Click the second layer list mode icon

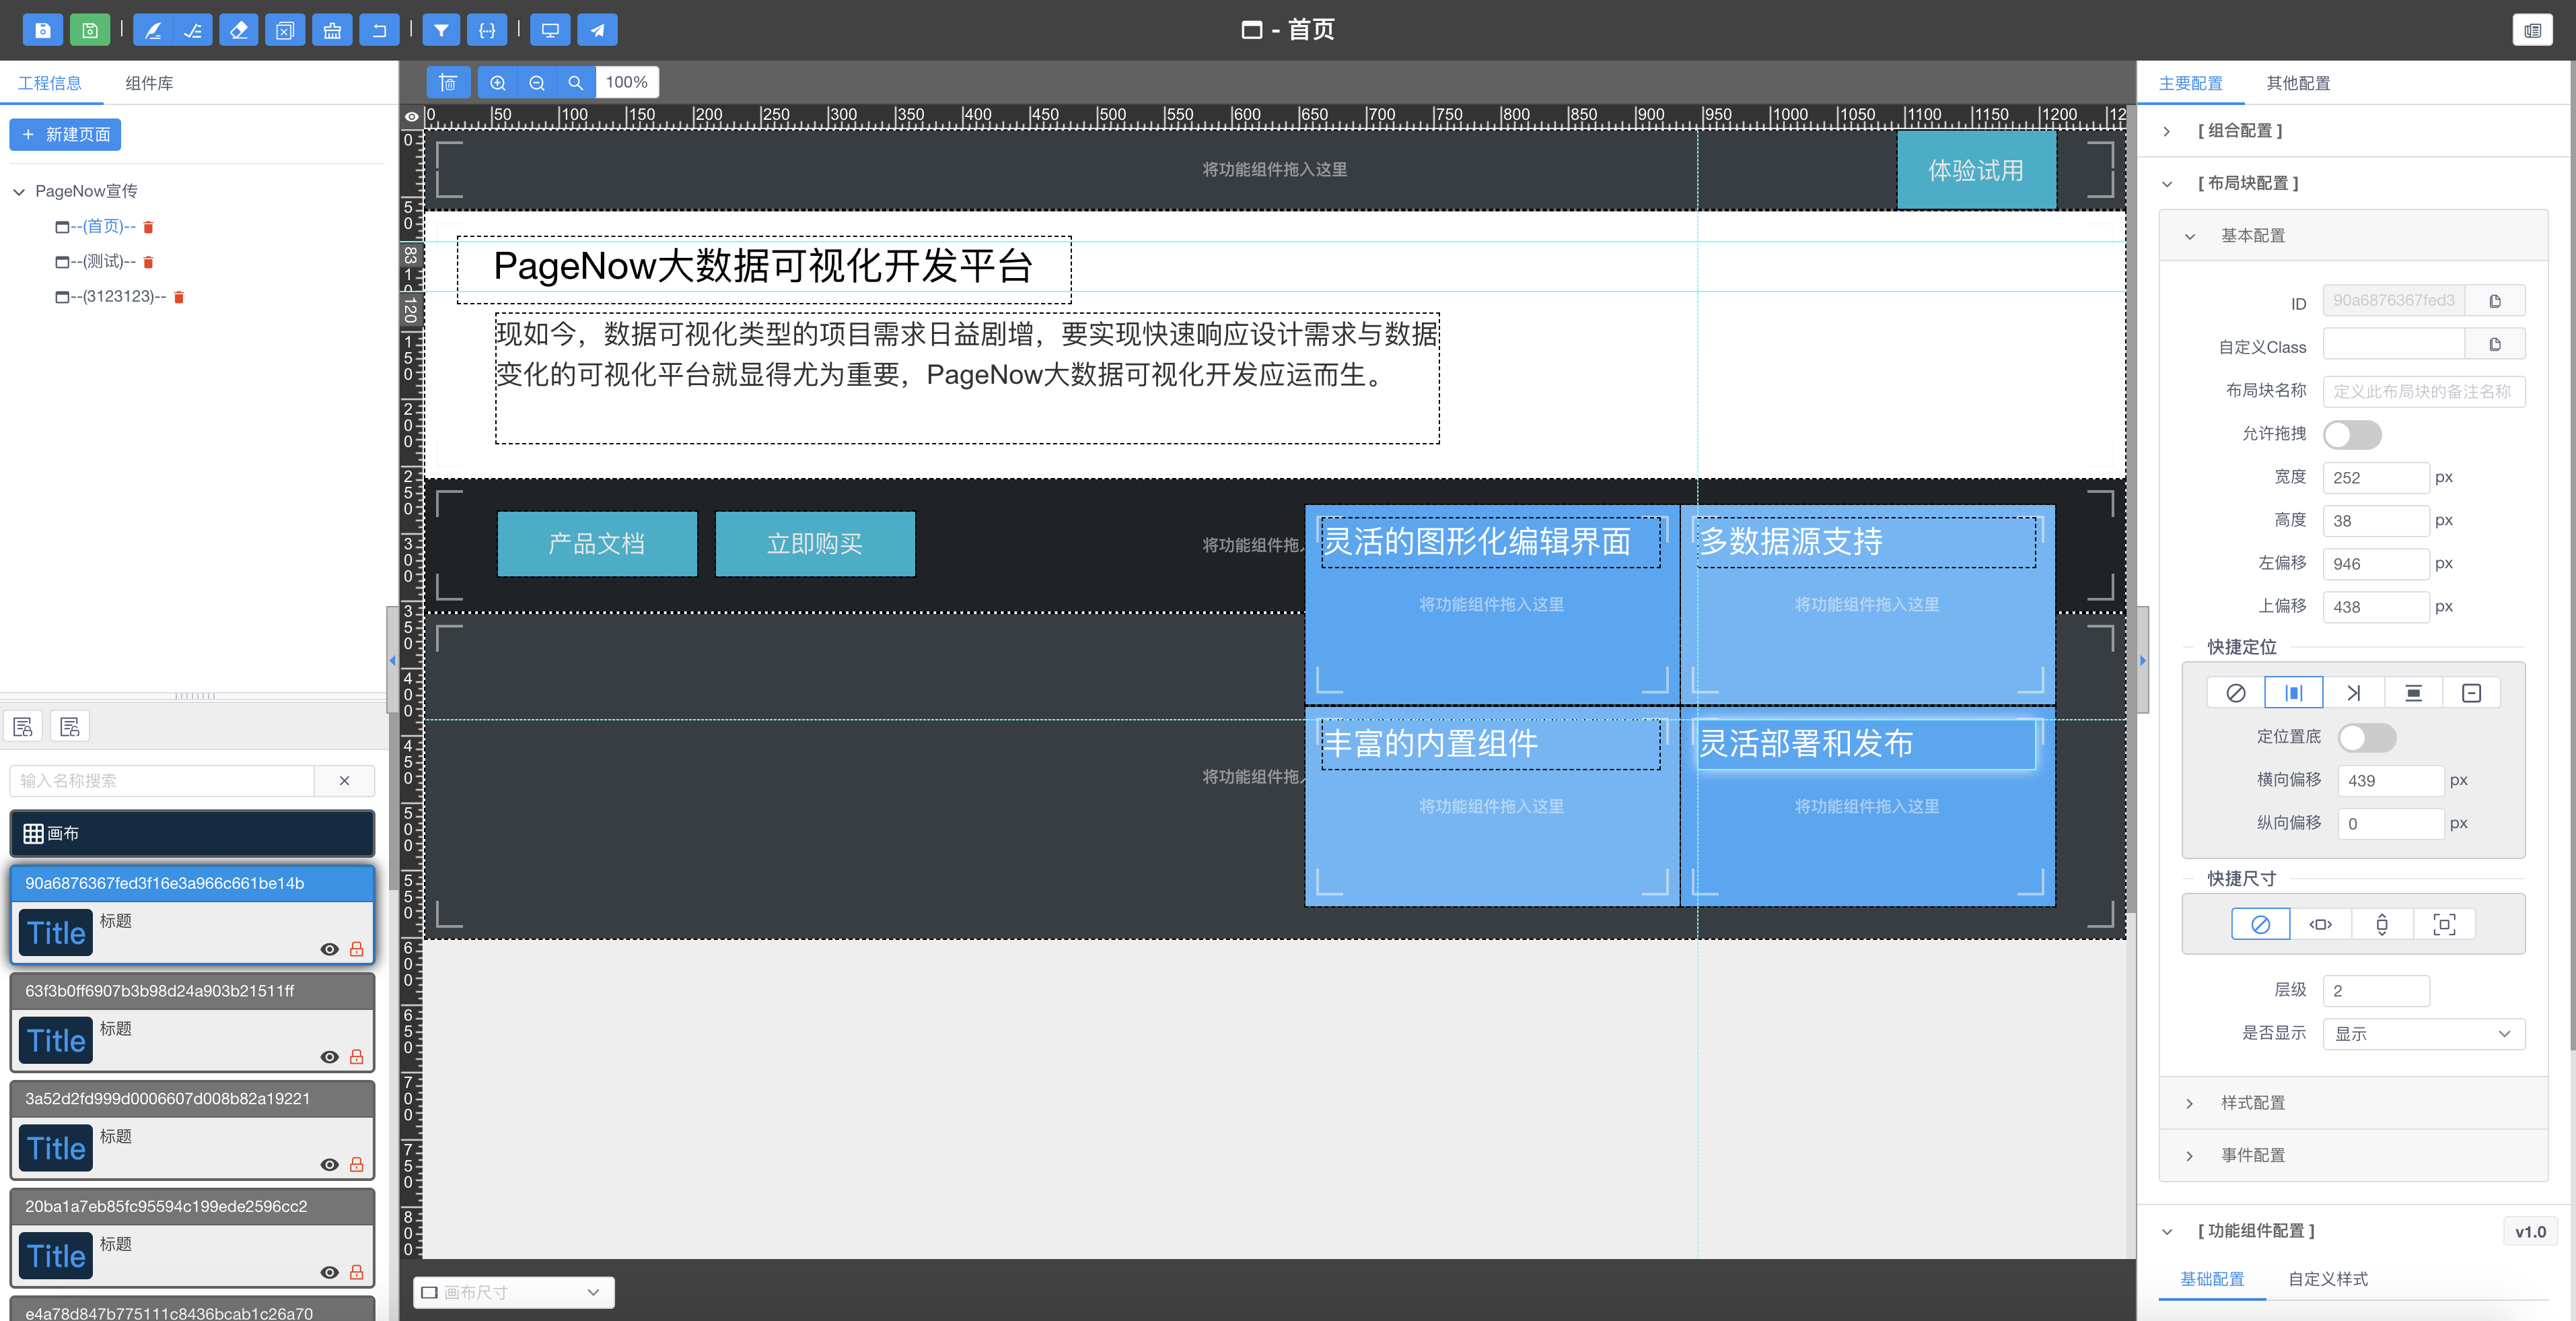pos(70,726)
